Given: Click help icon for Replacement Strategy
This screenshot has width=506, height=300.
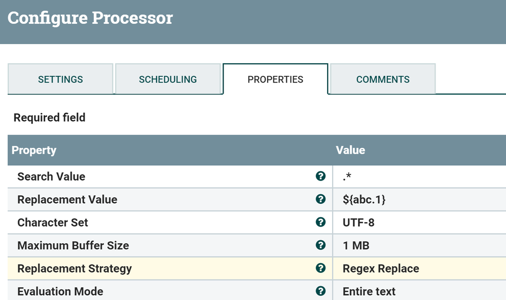Looking at the screenshot, I should pos(320,268).
